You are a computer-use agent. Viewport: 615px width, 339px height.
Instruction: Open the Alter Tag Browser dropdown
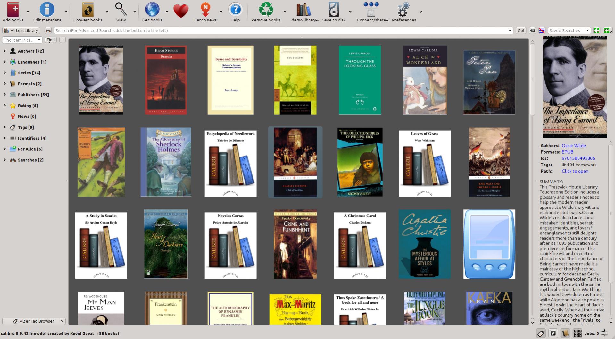click(x=34, y=321)
